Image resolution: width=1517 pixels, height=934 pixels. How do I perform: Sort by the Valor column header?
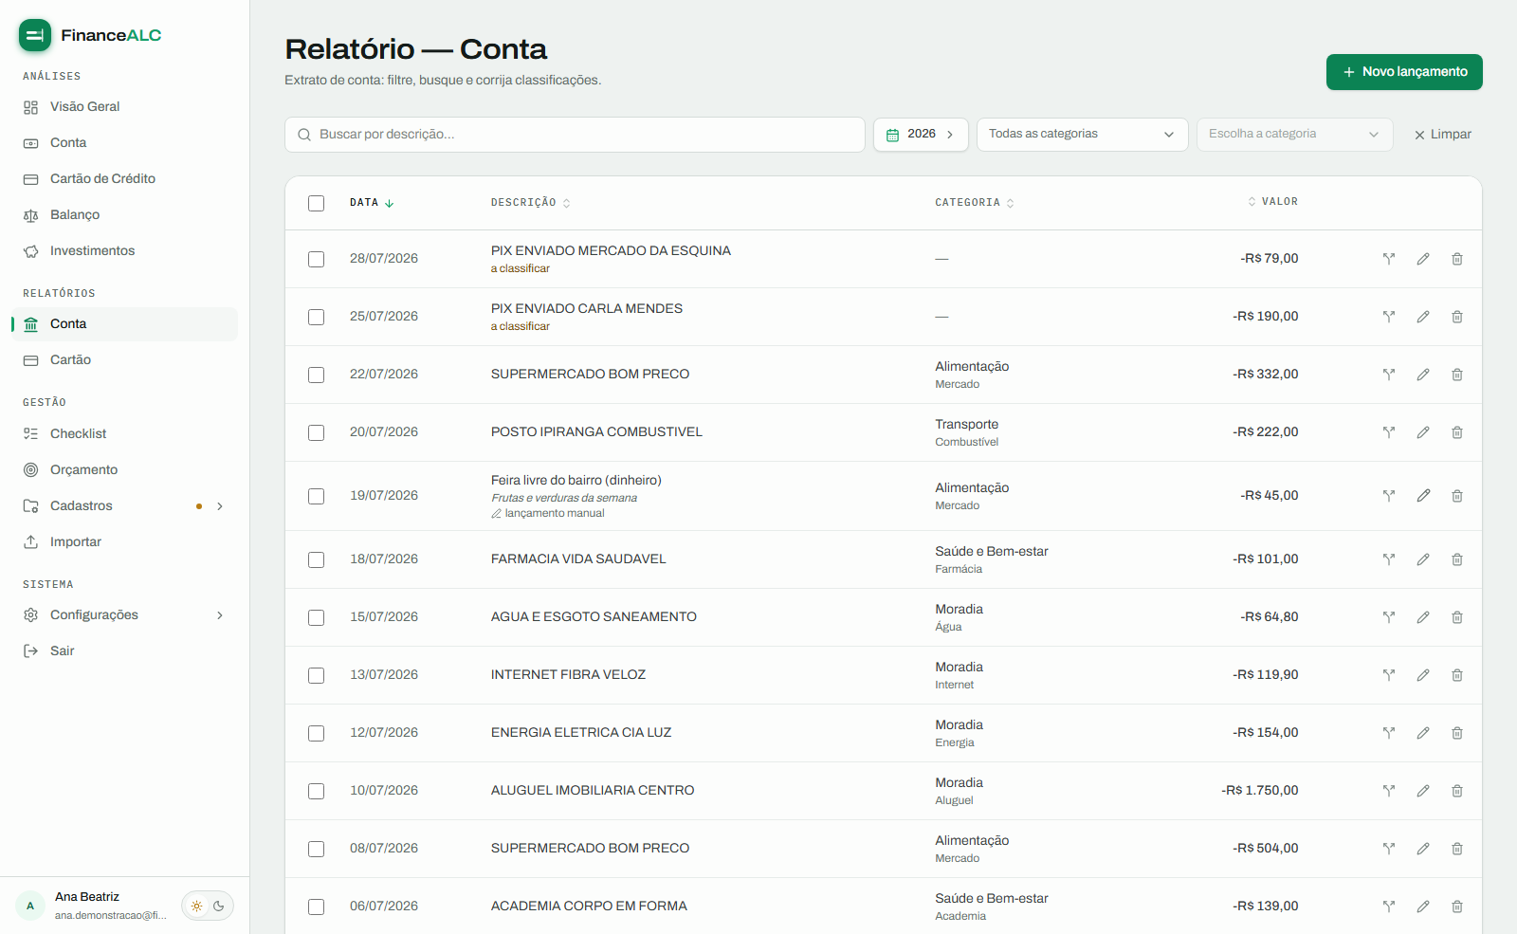[1272, 202]
